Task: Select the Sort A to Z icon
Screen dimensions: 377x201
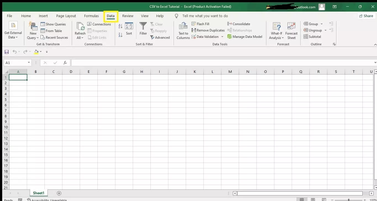Action: pos(120,26)
